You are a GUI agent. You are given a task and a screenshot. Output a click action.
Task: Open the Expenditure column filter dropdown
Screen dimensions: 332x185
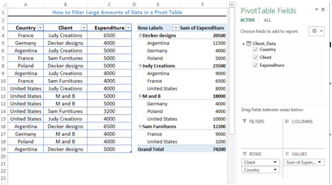(128, 28)
